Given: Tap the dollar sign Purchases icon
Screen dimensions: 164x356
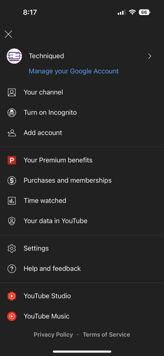Looking at the screenshot, I should (12, 180).
